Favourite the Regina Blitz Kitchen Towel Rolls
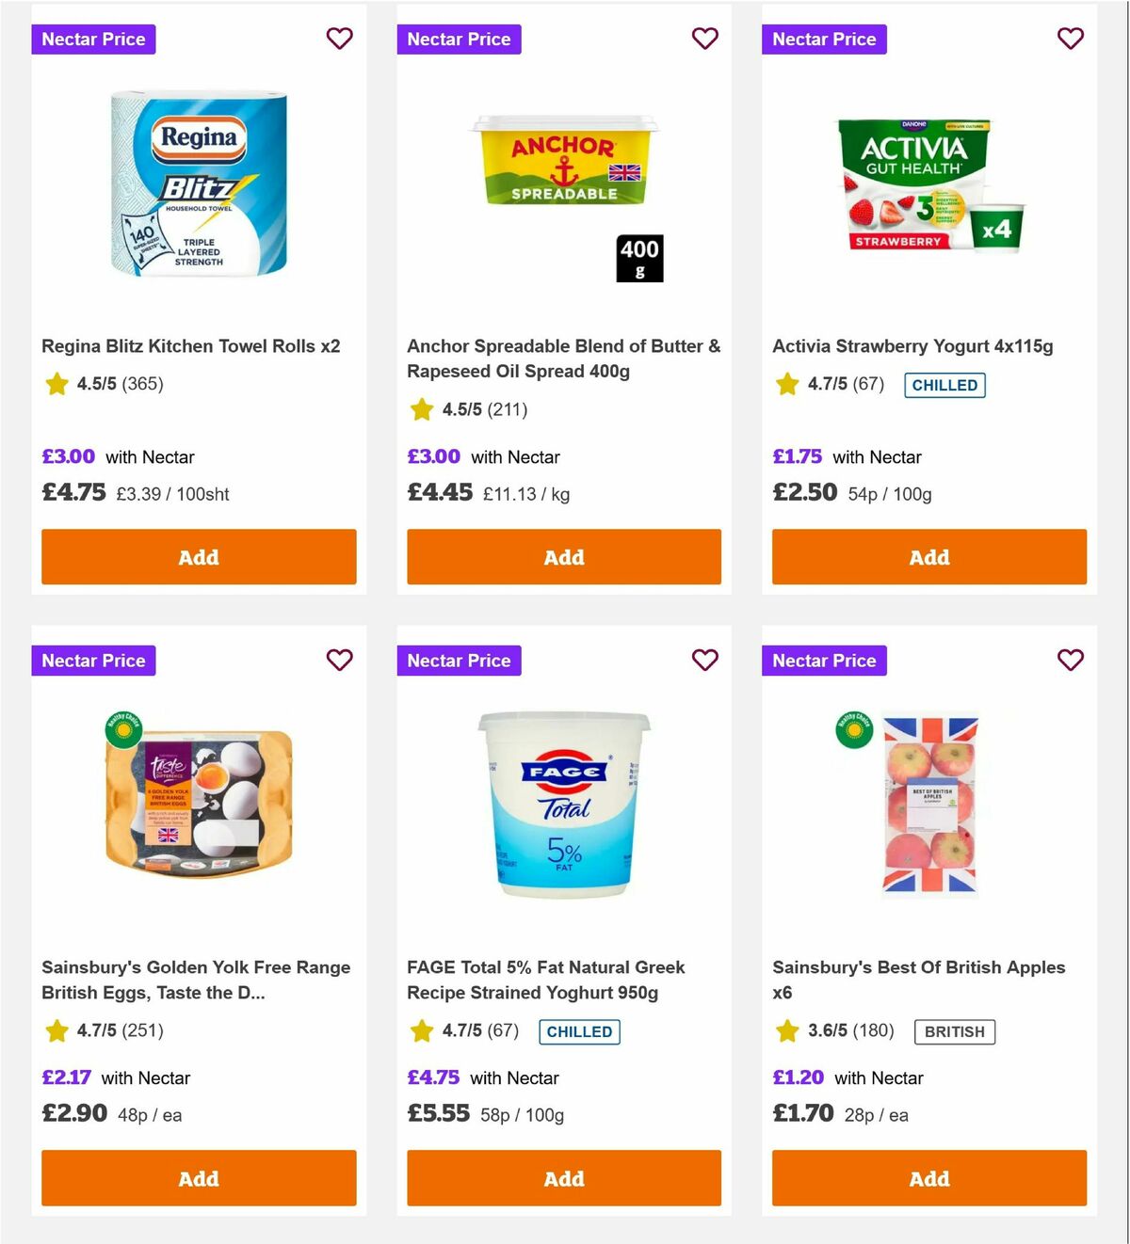This screenshot has height=1244, width=1130. 339,39
